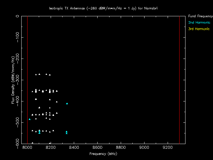Click the cyan marker just right of the left red line
This screenshot has height=160, width=213.
tap(30, 119)
